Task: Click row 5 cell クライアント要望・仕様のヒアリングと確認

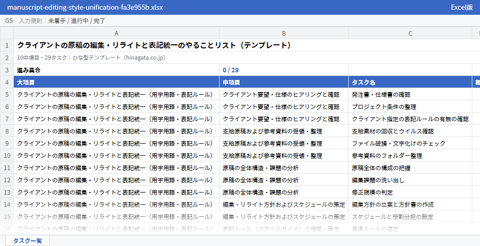Action: click(284, 94)
